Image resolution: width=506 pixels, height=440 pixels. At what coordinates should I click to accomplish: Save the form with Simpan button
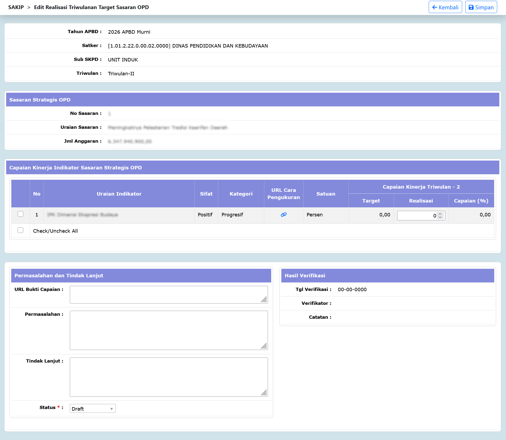(481, 7)
